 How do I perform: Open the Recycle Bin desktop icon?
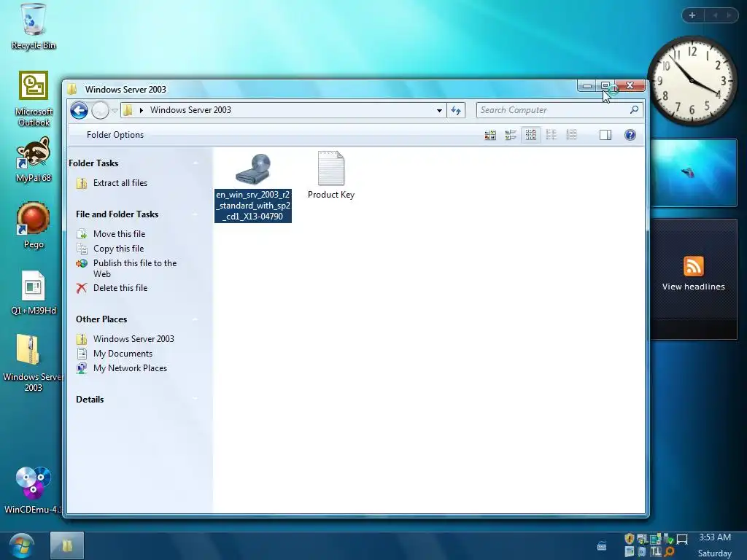pyautogui.click(x=34, y=27)
